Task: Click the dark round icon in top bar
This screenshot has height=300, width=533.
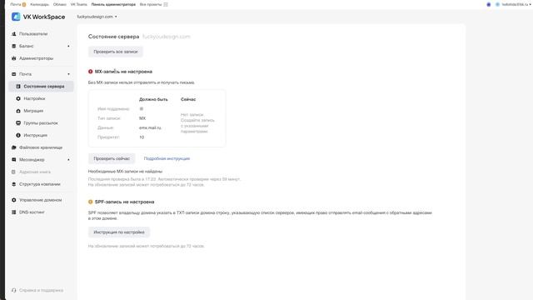Action: click(489, 4)
